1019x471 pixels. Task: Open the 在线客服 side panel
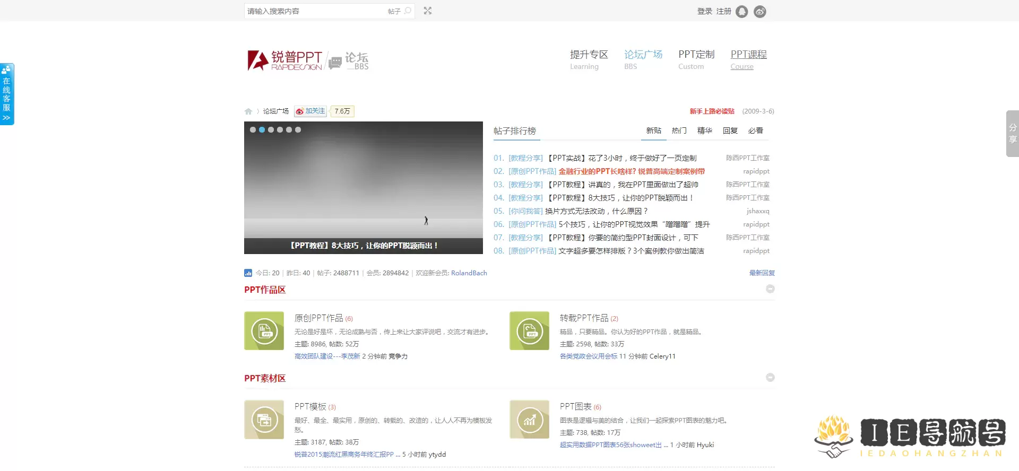(x=6, y=94)
